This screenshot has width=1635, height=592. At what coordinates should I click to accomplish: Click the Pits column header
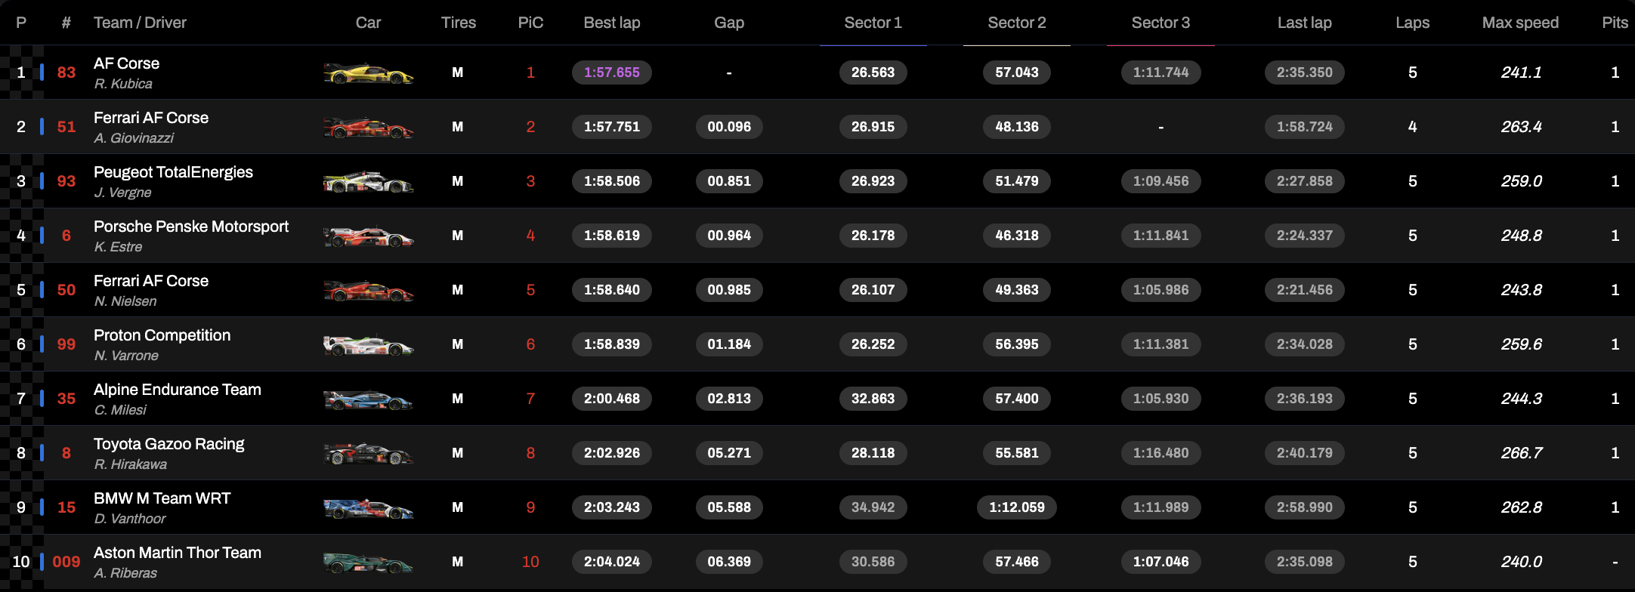pyautogui.click(x=1615, y=23)
